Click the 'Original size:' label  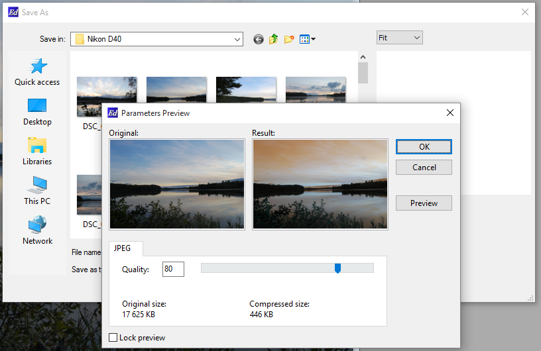point(145,304)
